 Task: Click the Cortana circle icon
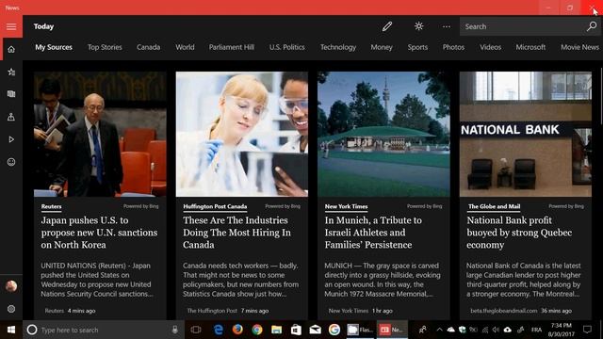coord(32,330)
